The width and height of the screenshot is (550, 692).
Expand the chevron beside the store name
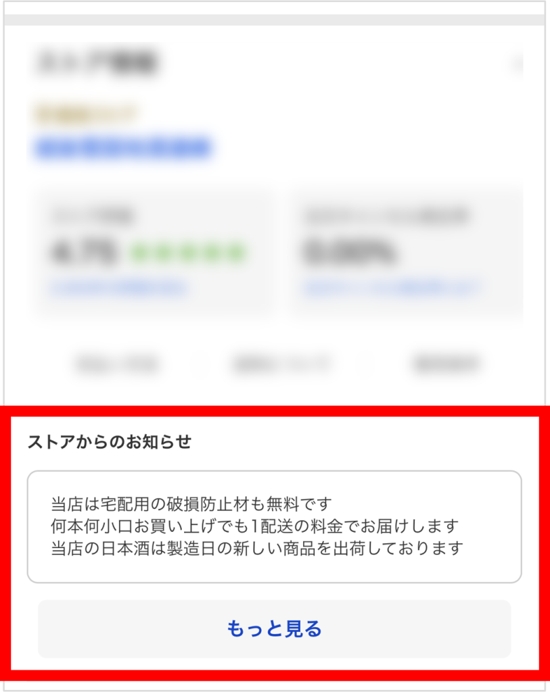point(517,64)
